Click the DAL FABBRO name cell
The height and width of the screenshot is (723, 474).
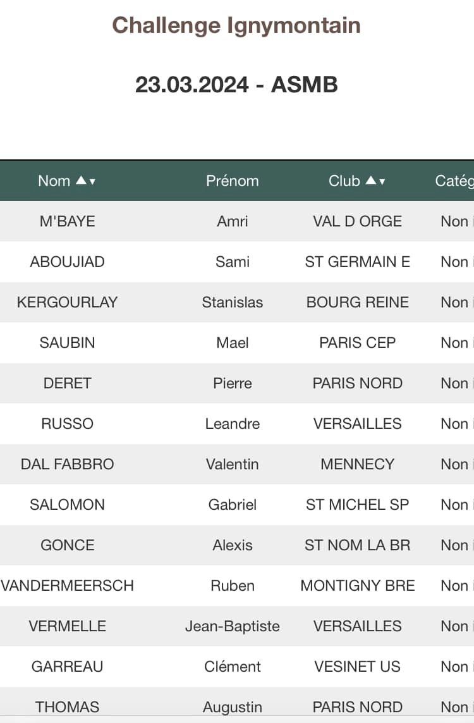[67, 464]
